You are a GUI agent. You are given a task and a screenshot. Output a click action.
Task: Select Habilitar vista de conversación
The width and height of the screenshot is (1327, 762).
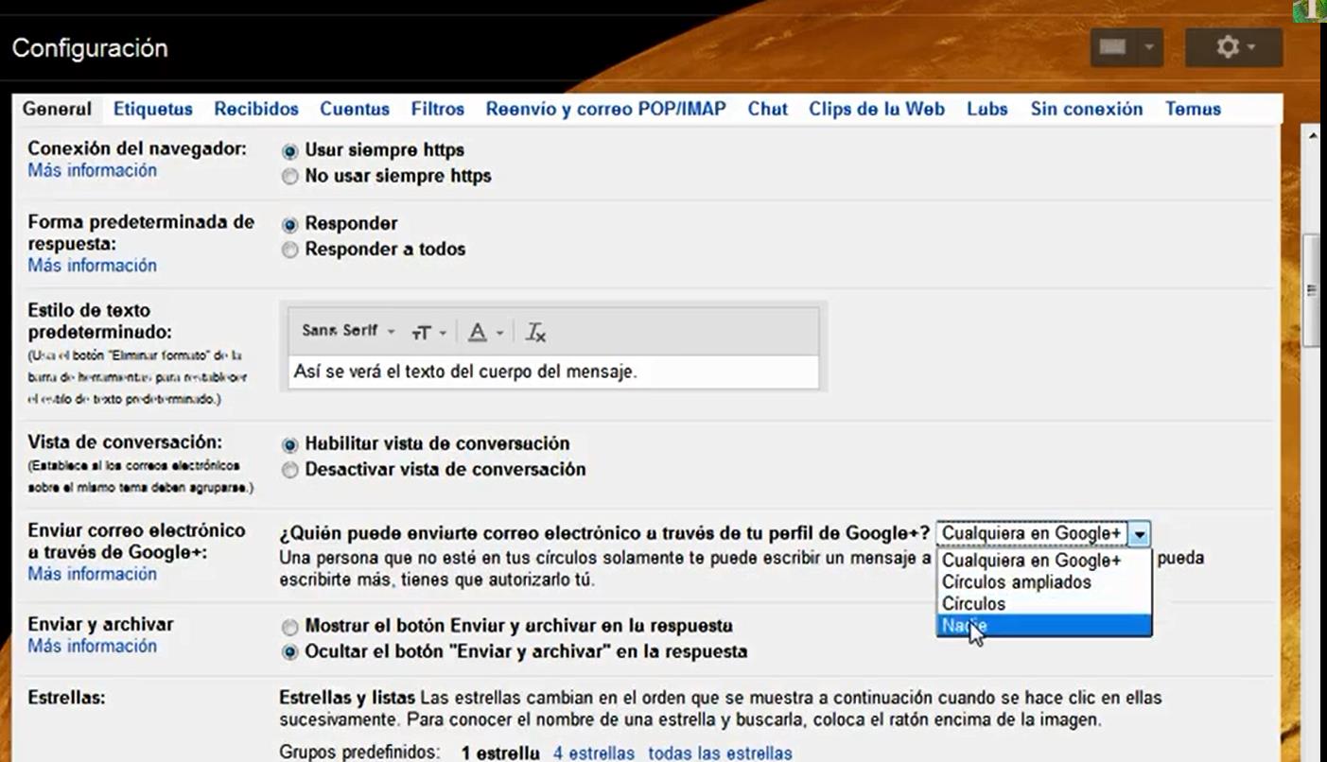click(x=290, y=444)
